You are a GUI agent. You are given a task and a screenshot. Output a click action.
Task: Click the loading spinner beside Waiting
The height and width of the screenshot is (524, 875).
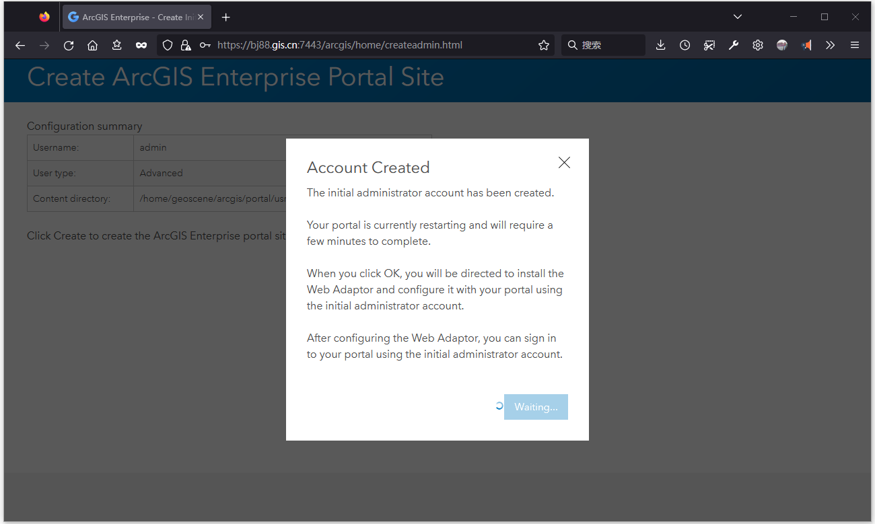(499, 406)
